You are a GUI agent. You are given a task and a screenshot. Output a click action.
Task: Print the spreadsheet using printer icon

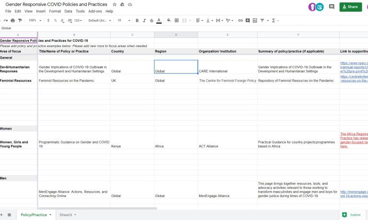(x=13, y=21)
